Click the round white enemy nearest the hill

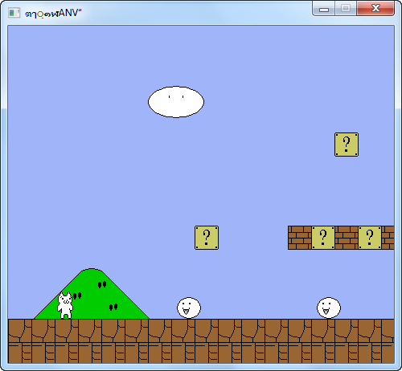189,308
